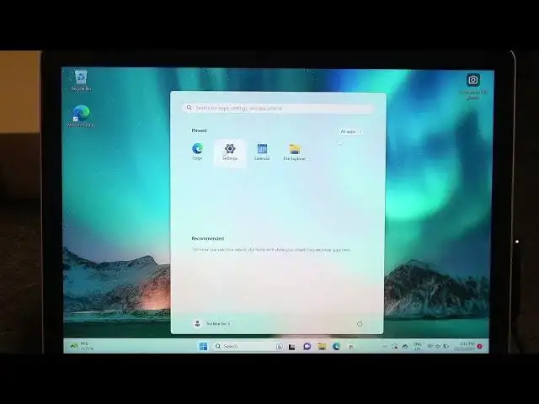Open Task View on the taskbar

click(292, 347)
